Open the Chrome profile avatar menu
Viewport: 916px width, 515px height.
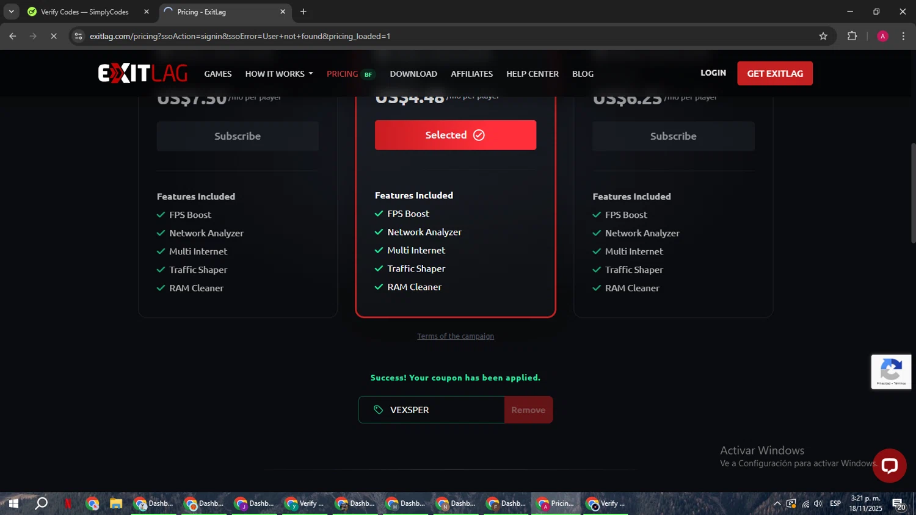(882, 36)
